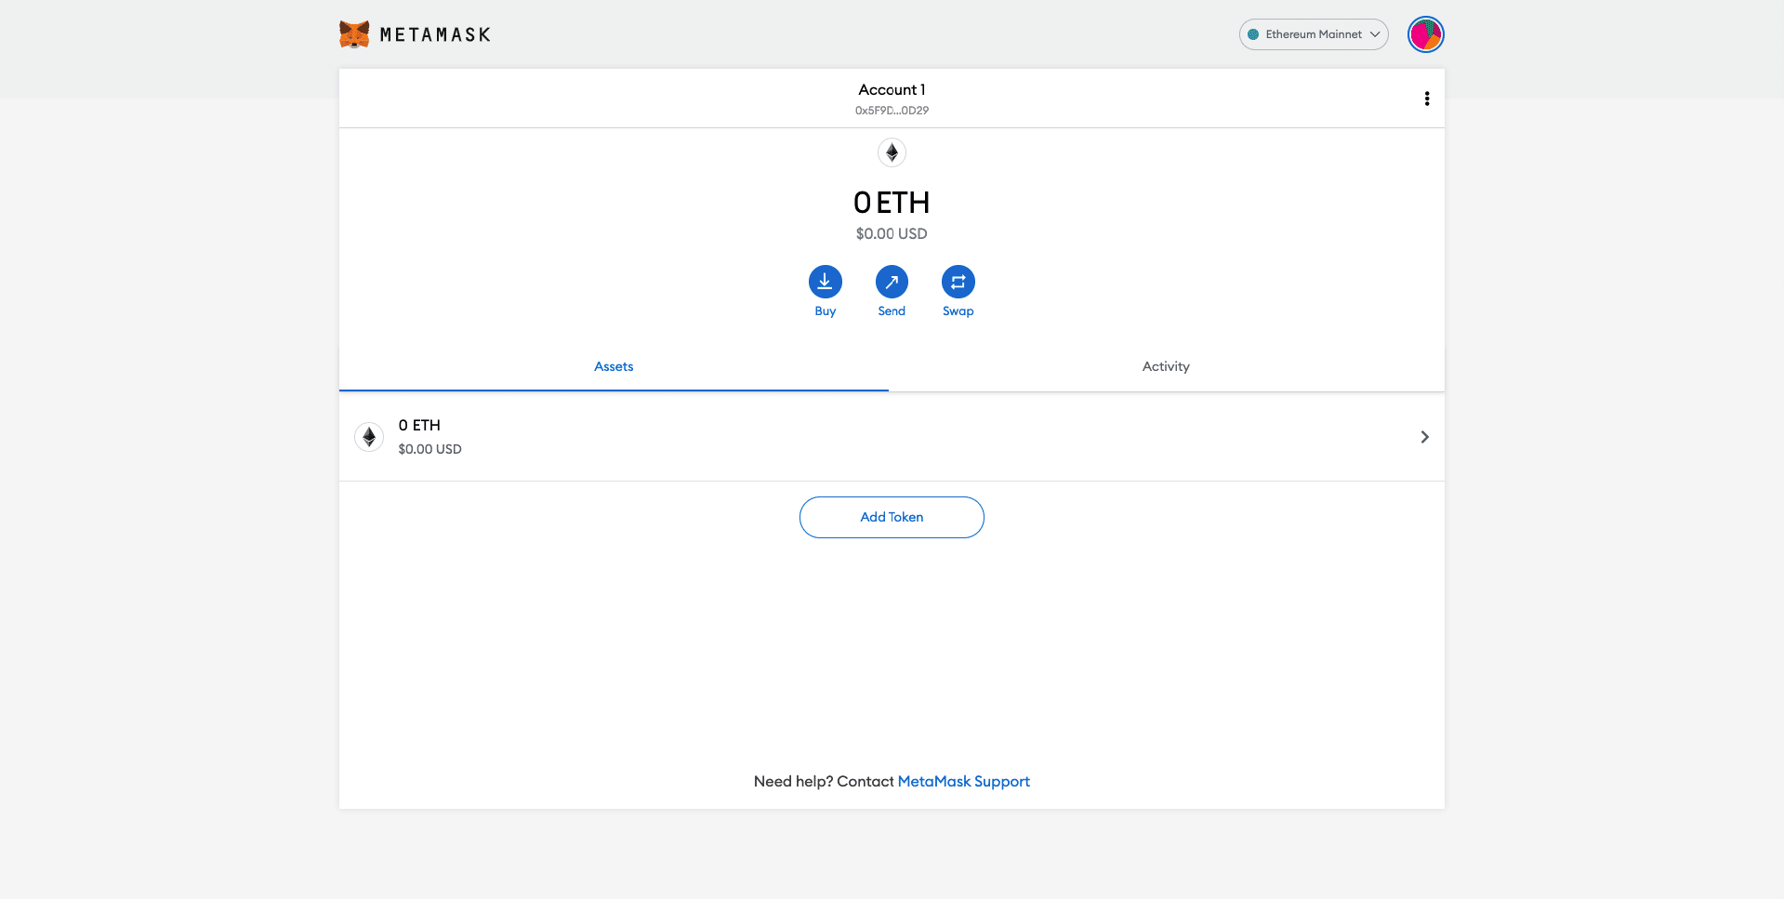Click the MetaMask fox logo
Image resolution: width=1784 pixels, height=899 pixels.
click(354, 34)
